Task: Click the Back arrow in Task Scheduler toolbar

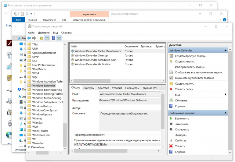Action: tap(29, 38)
